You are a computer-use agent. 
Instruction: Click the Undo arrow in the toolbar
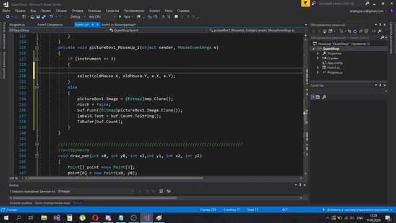coord(51,17)
